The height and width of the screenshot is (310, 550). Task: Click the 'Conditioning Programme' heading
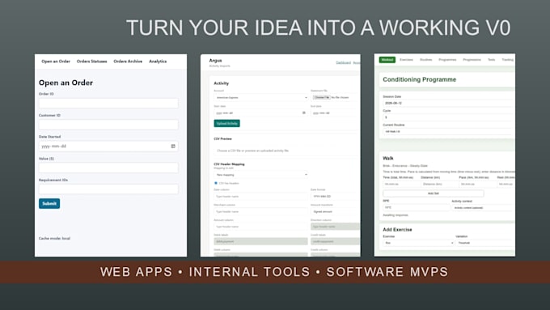coord(420,79)
